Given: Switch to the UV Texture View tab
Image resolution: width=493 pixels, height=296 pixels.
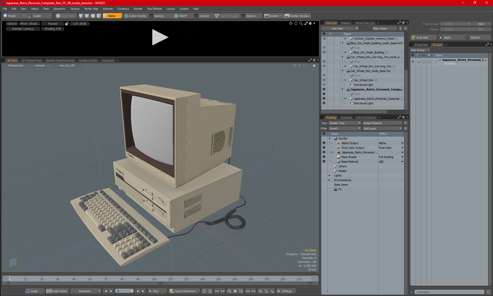Looking at the screenshot, I should [x=31, y=61].
